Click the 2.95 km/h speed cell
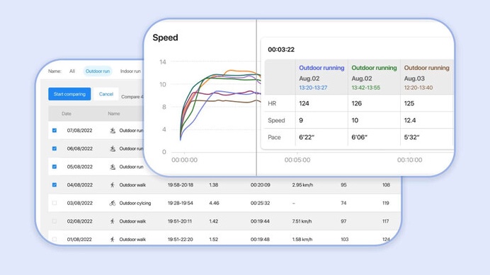The width and height of the screenshot is (490, 275). click(x=302, y=185)
